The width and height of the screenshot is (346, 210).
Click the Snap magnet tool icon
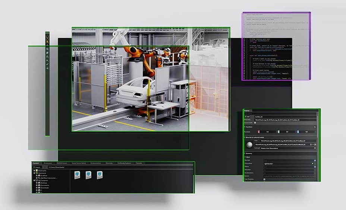pos(47,57)
